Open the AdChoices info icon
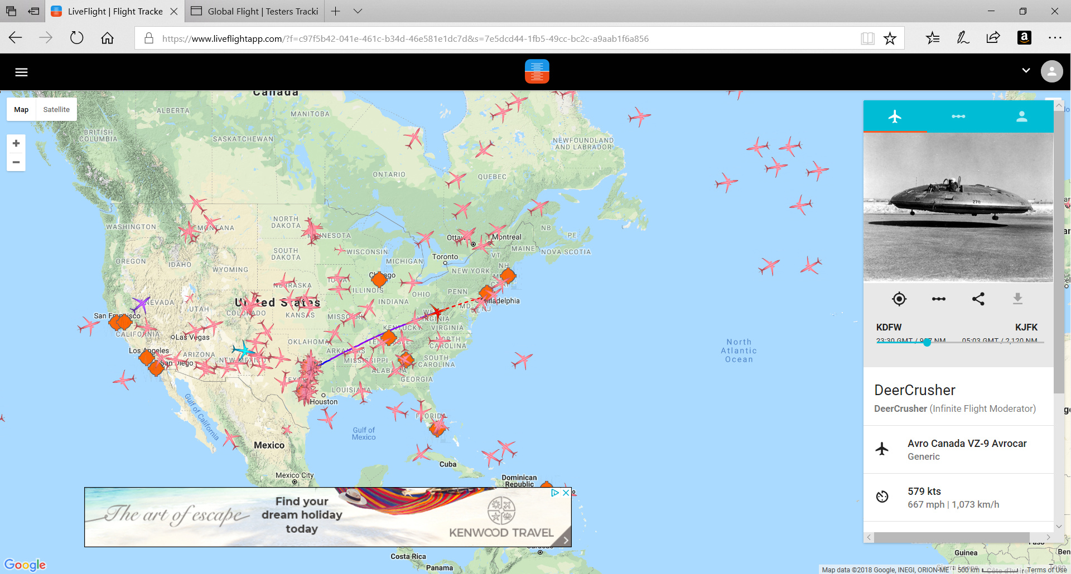This screenshot has height=574, width=1071. point(555,493)
